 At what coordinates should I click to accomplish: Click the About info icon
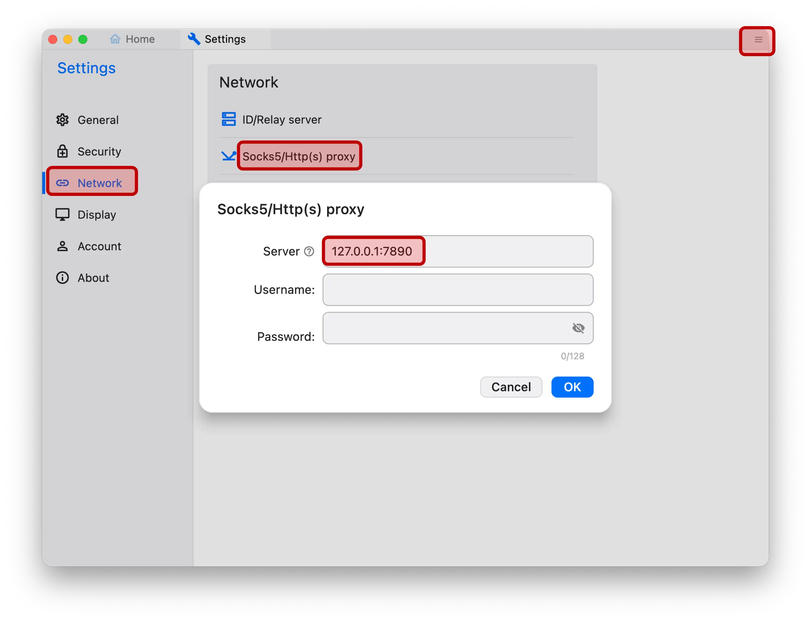tap(62, 278)
